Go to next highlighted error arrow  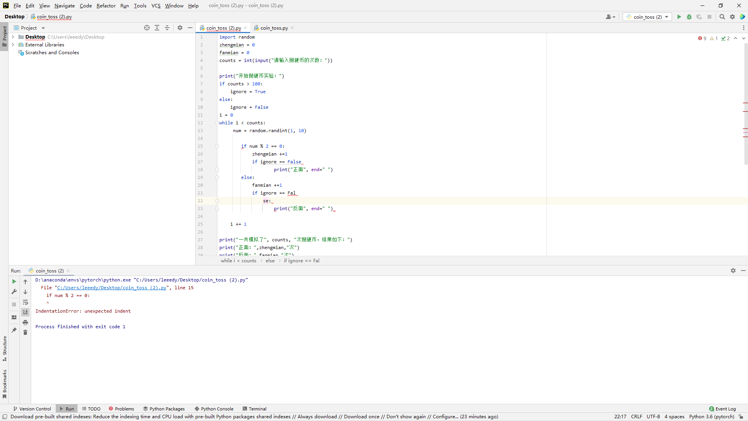tap(744, 38)
